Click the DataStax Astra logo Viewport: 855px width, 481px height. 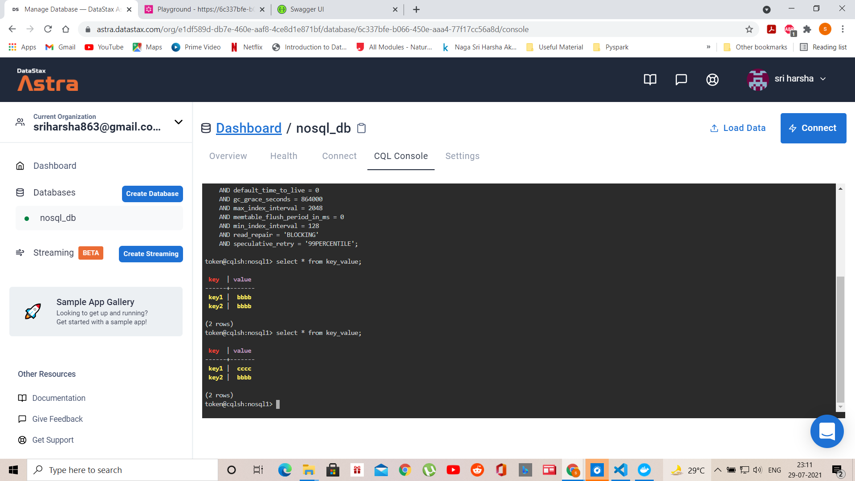[47, 80]
